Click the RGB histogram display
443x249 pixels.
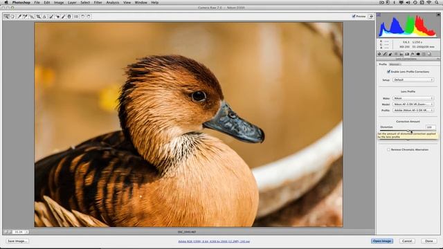(408, 26)
